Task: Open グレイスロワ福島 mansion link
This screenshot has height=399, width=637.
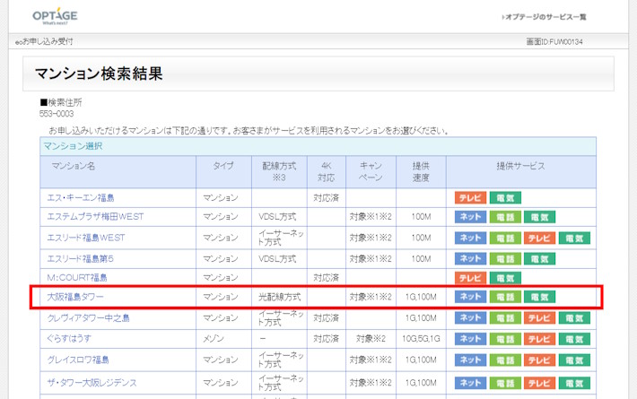Action: 78,360
